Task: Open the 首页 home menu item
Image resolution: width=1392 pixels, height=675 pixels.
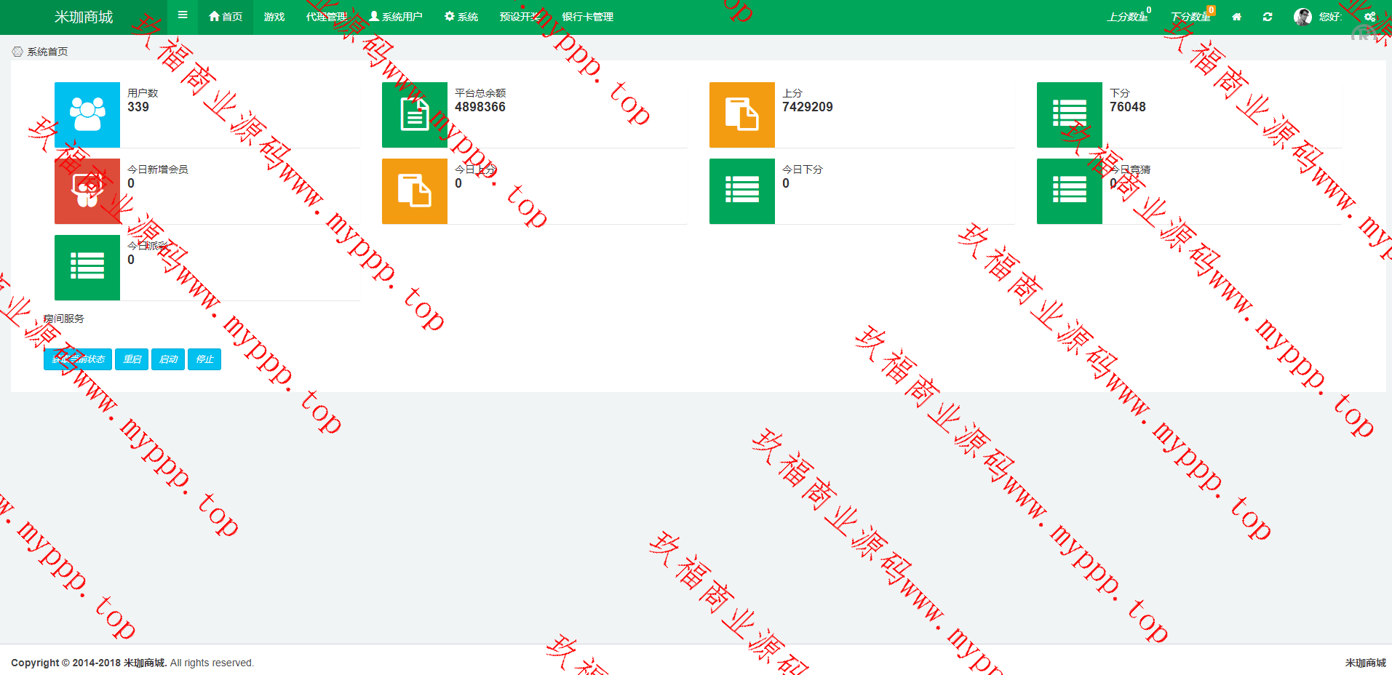Action: click(226, 17)
